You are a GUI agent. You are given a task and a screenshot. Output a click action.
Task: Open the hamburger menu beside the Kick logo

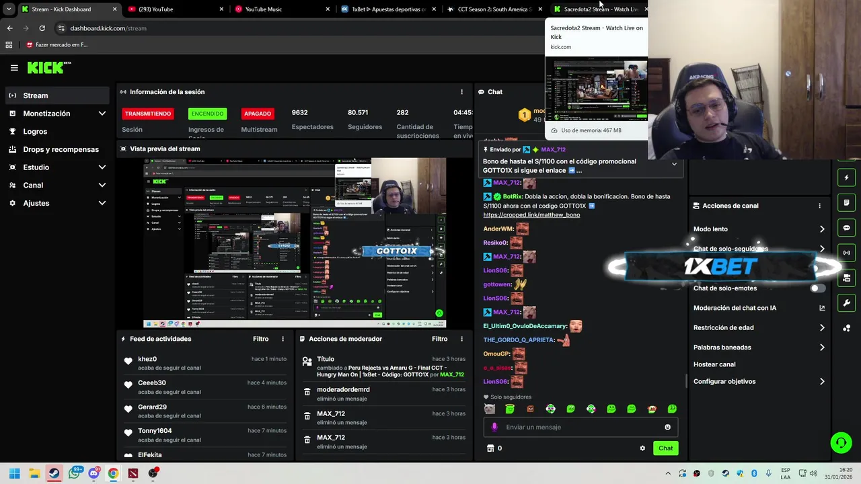(14, 67)
